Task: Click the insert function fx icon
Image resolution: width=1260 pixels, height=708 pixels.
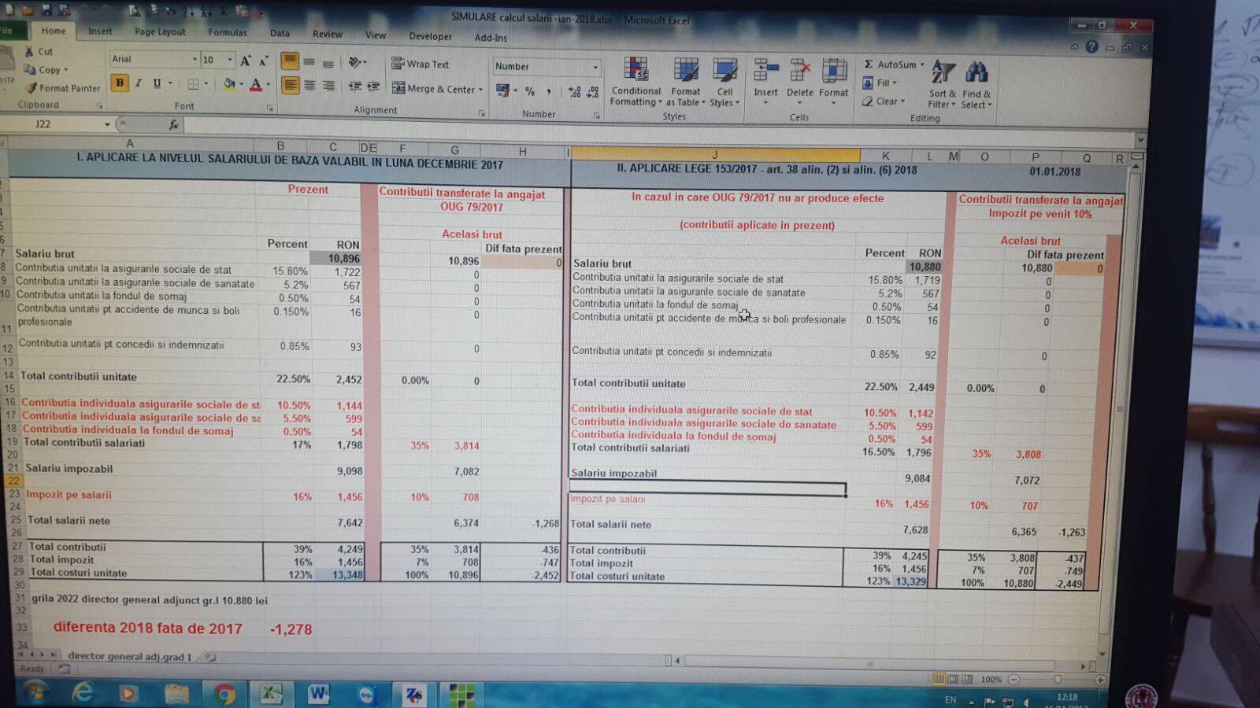Action: point(173,124)
